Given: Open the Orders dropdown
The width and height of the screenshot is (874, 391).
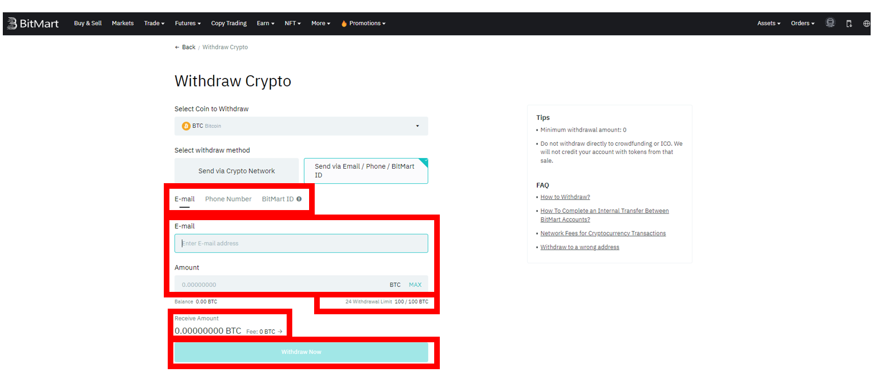Looking at the screenshot, I should pos(803,23).
